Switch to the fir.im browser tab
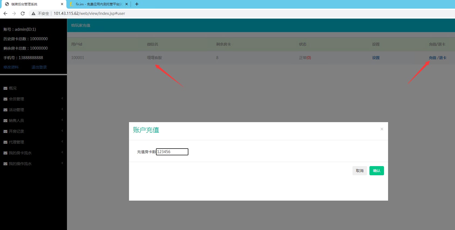Screen dimensions: 455x230 (99, 4)
